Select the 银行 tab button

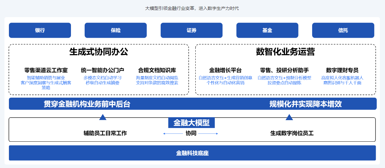click(40, 30)
